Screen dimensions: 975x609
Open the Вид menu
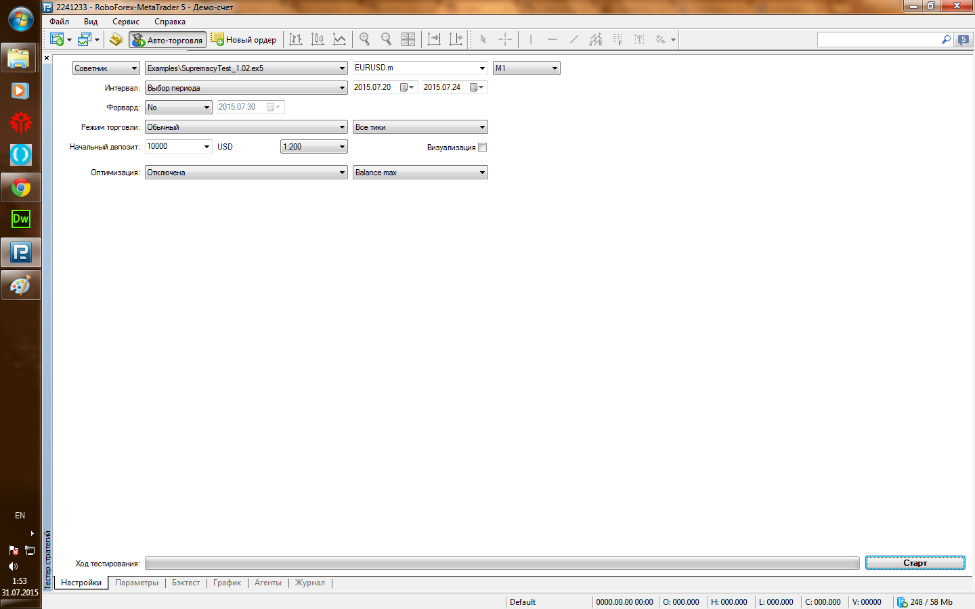pyautogui.click(x=91, y=22)
